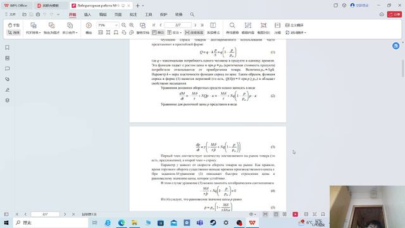Go to first page in toolbar
Viewport: 405px width, 228px height.
pyautogui.click(x=154, y=25)
